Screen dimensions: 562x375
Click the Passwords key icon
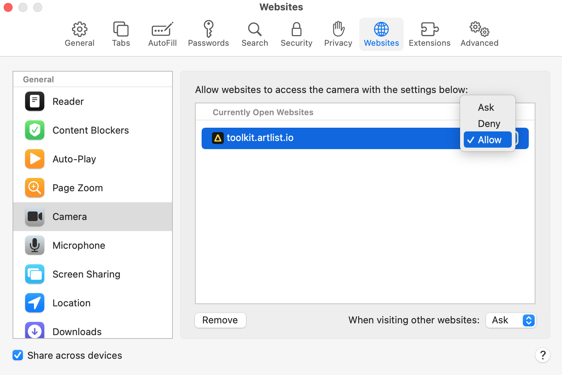(x=208, y=34)
